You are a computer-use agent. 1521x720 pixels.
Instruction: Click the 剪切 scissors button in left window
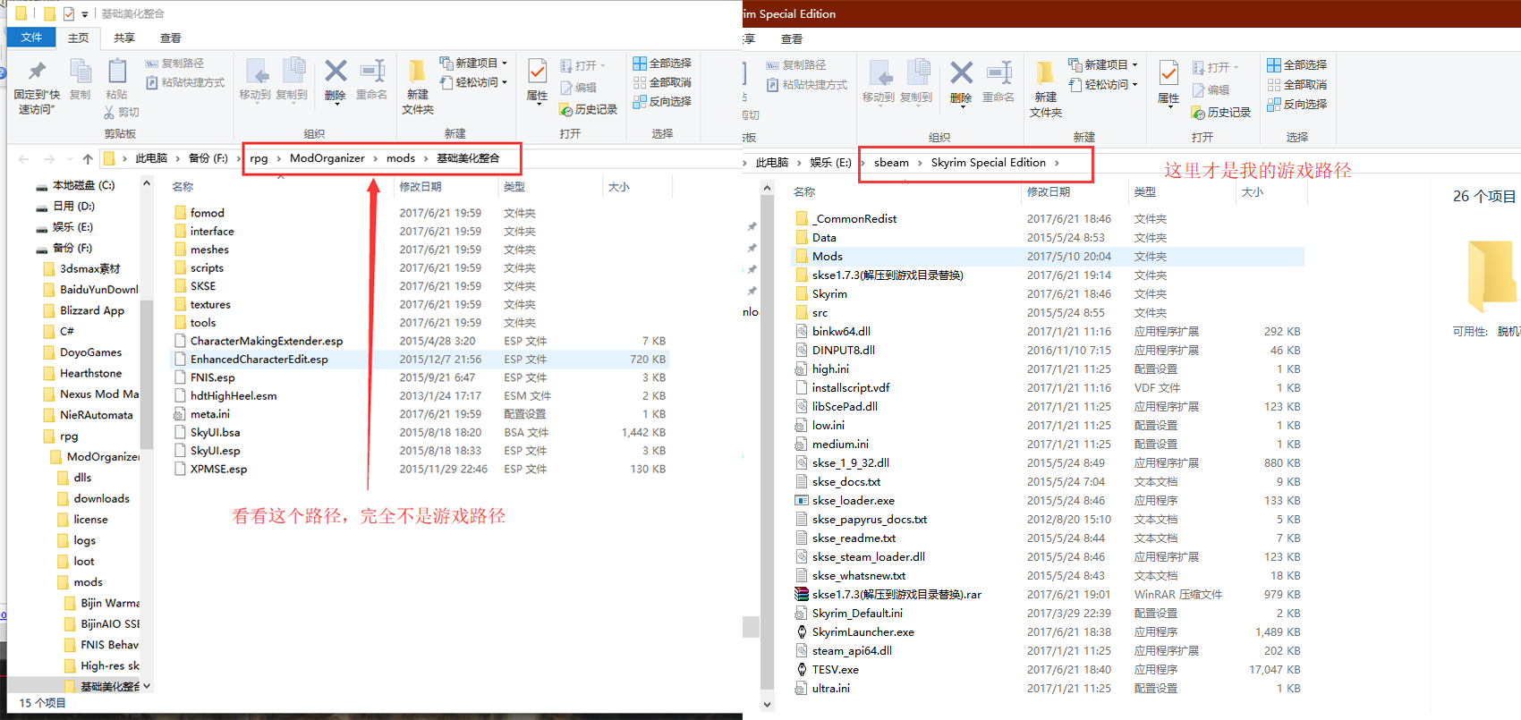click(122, 112)
